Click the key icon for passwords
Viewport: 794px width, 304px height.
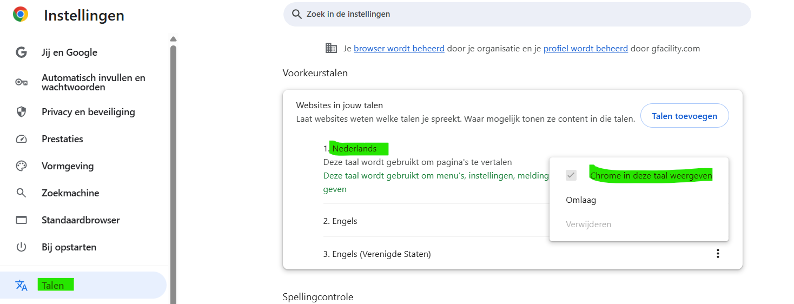pos(21,82)
